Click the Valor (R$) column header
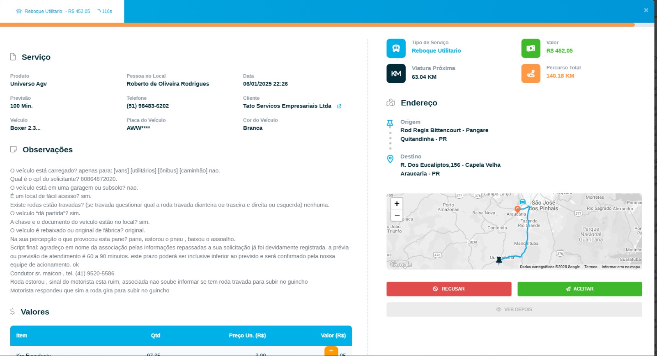Image resolution: width=657 pixels, height=356 pixels. click(x=333, y=335)
